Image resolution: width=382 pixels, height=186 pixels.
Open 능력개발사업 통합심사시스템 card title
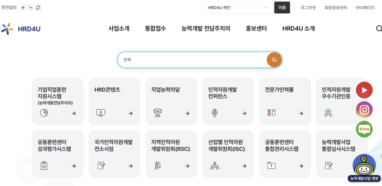pyautogui.click(x=339, y=145)
